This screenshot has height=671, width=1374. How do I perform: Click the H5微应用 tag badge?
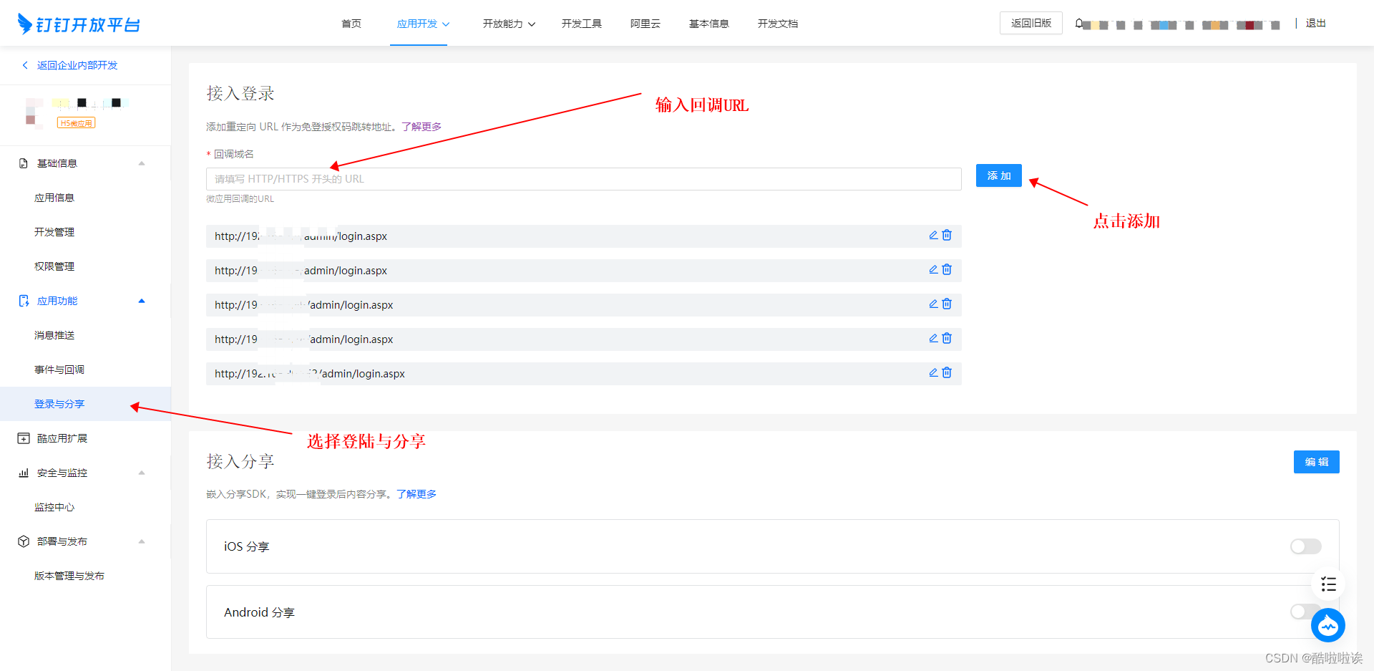tap(77, 123)
